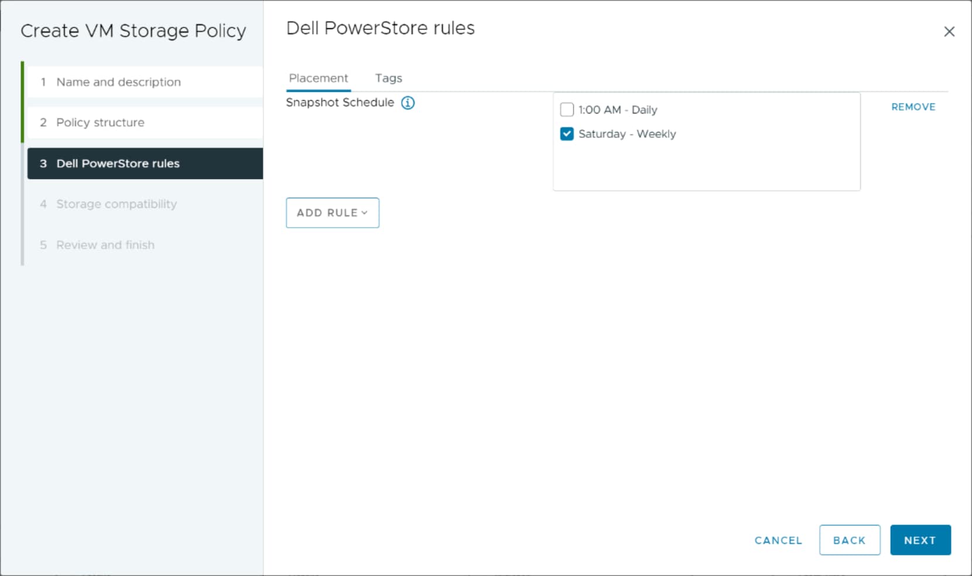Select step 3 Dell PowerStore rules

point(145,163)
